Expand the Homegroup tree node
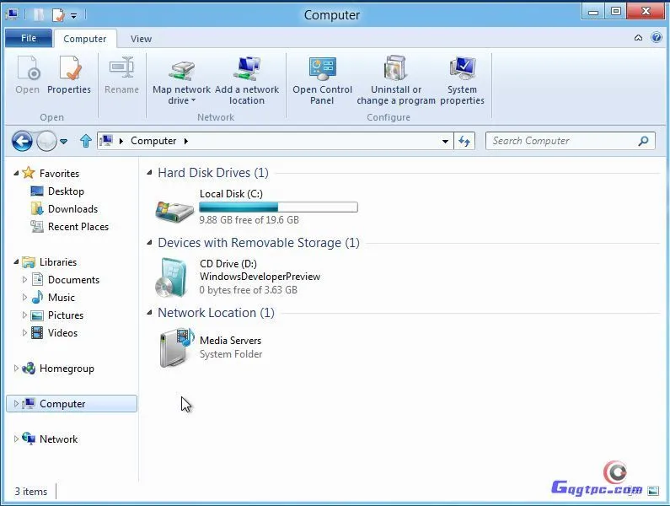The image size is (670, 506). 16,369
